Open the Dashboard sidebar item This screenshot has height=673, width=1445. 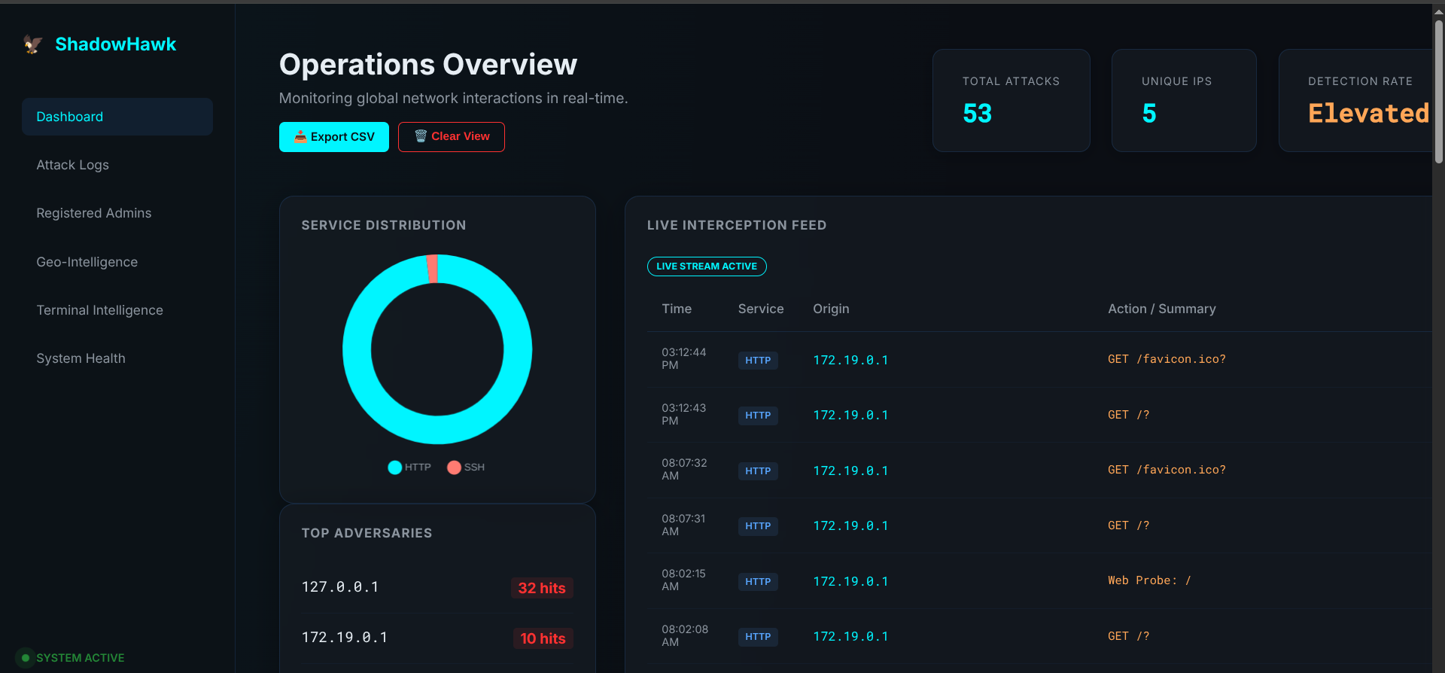117,117
